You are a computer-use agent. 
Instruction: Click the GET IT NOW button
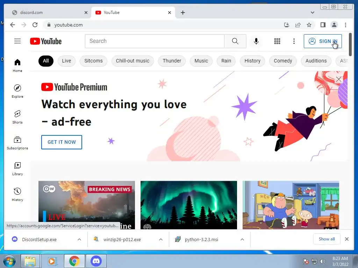point(62,142)
